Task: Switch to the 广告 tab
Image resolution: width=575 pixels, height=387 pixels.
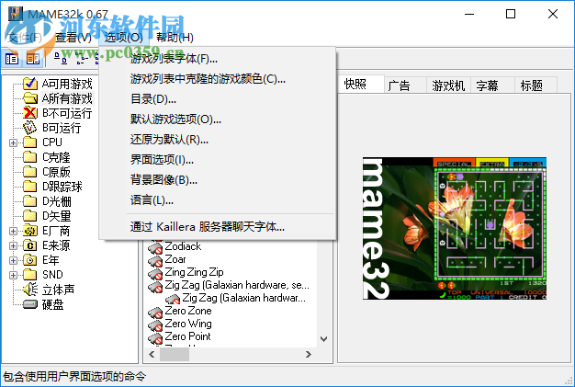Action: click(x=405, y=85)
